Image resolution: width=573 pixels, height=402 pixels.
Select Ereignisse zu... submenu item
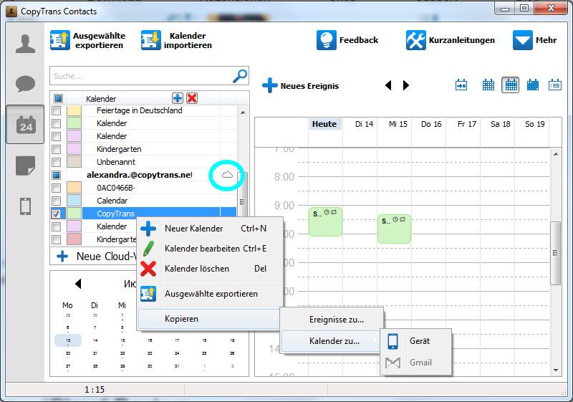pos(332,320)
